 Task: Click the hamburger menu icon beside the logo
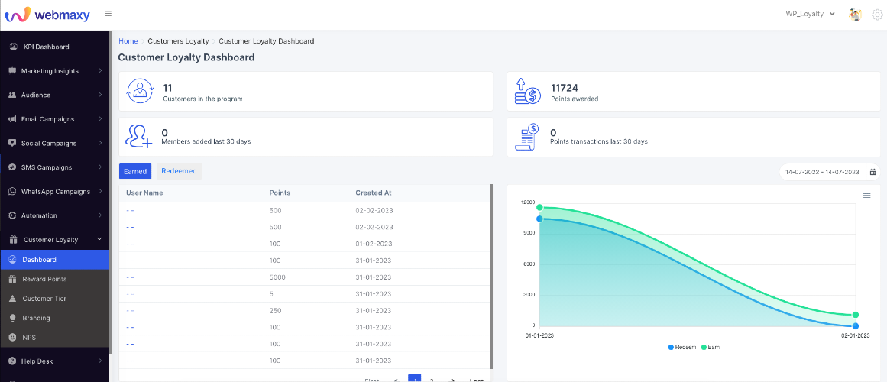coord(108,14)
